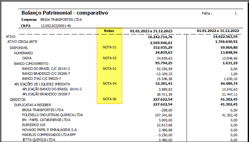This screenshot has width=249, height=142.
Task: Click the value 1.766.640,92
Action: point(226,42)
